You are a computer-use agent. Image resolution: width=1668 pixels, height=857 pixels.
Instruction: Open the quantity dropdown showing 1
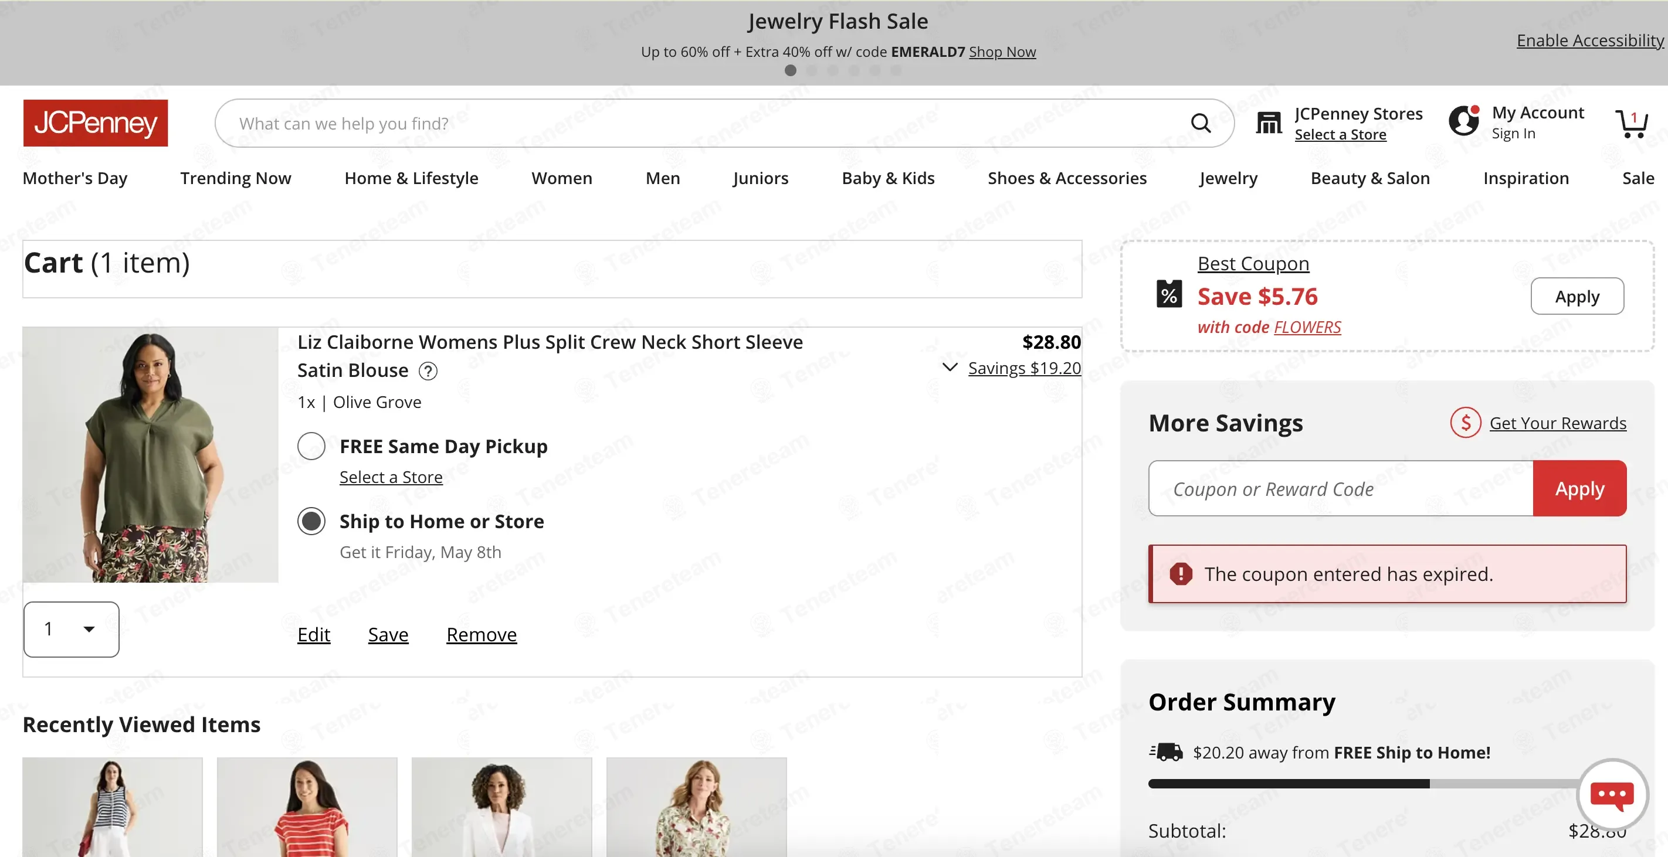[71, 629]
